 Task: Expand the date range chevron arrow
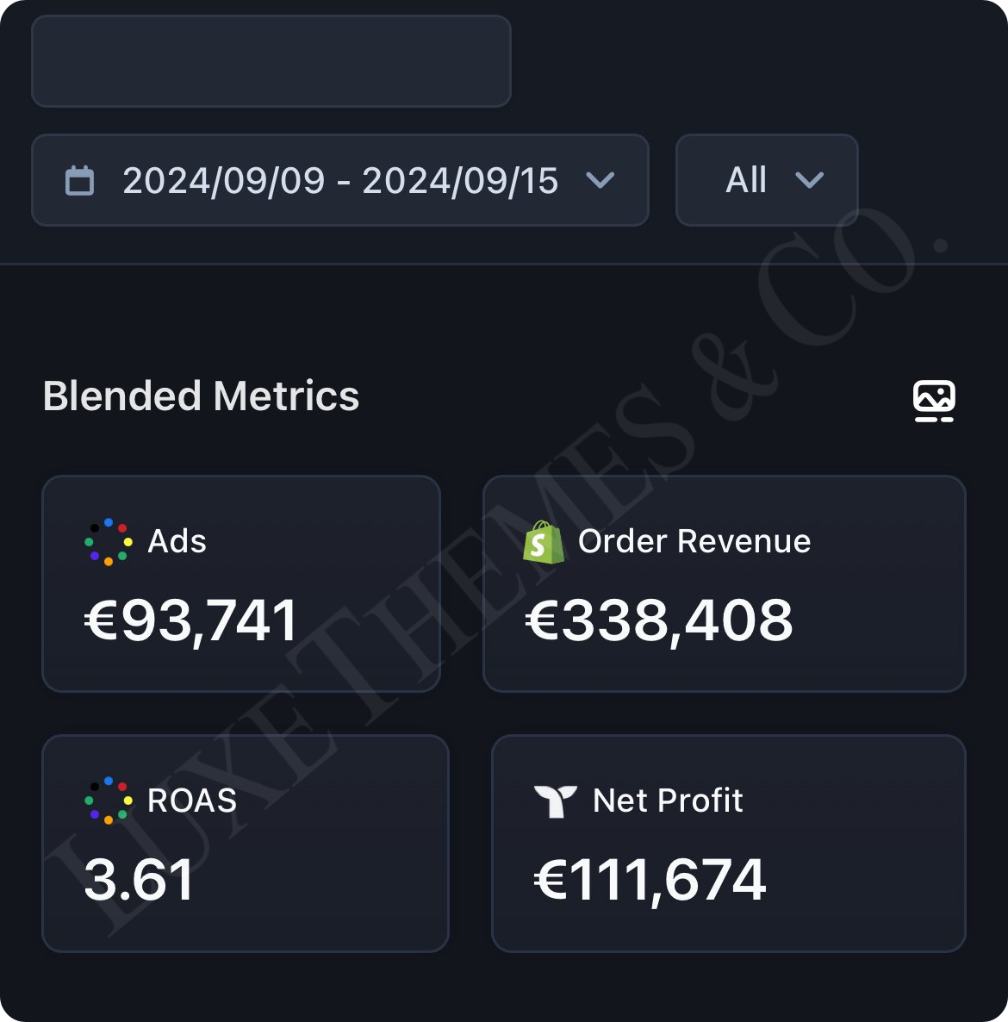point(600,180)
